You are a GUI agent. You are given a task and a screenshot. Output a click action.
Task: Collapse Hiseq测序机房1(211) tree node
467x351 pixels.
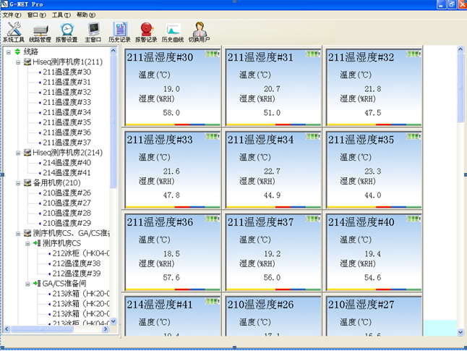point(18,62)
